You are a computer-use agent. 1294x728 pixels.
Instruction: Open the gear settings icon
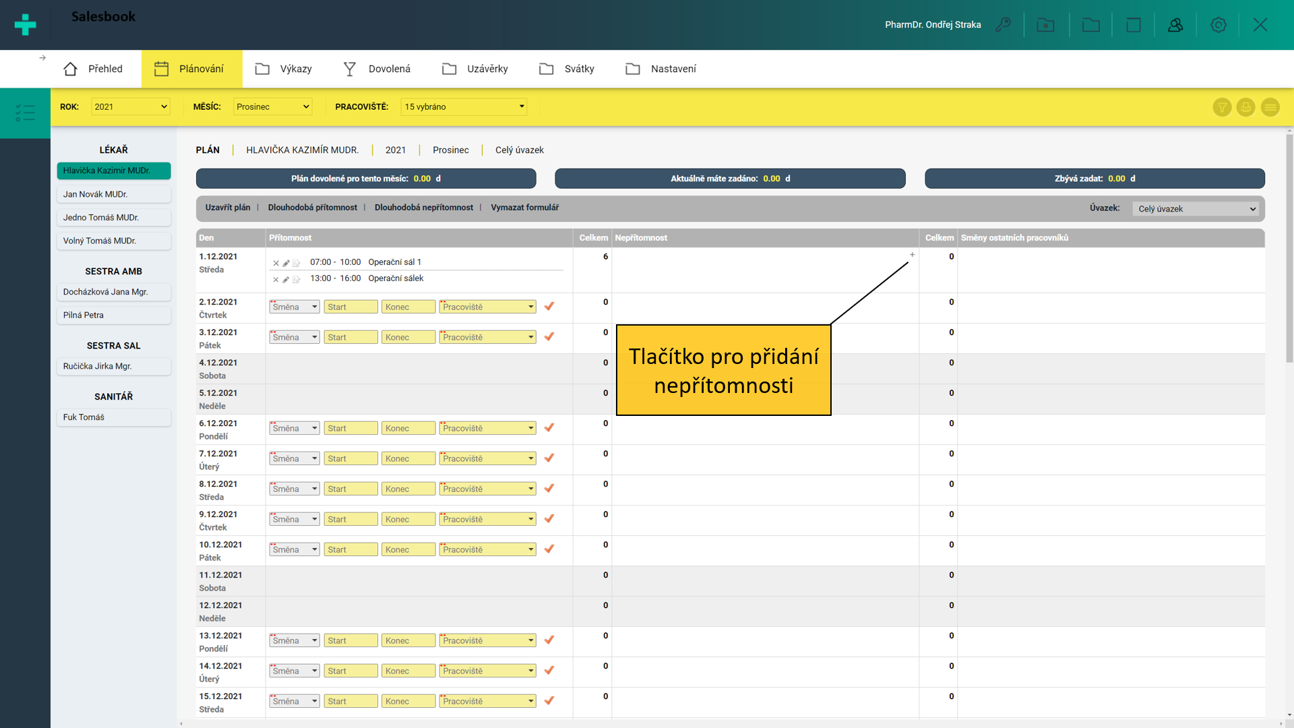[1218, 25]
